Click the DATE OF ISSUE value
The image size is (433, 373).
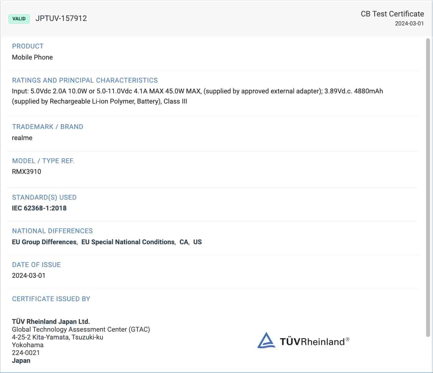click(x=29, y=275)
